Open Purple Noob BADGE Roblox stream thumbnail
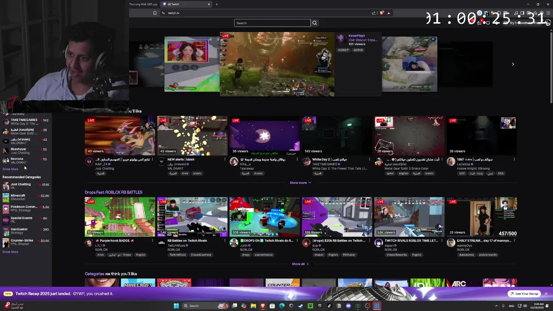Viewport: 553px width, 311px height. [120, 217]
